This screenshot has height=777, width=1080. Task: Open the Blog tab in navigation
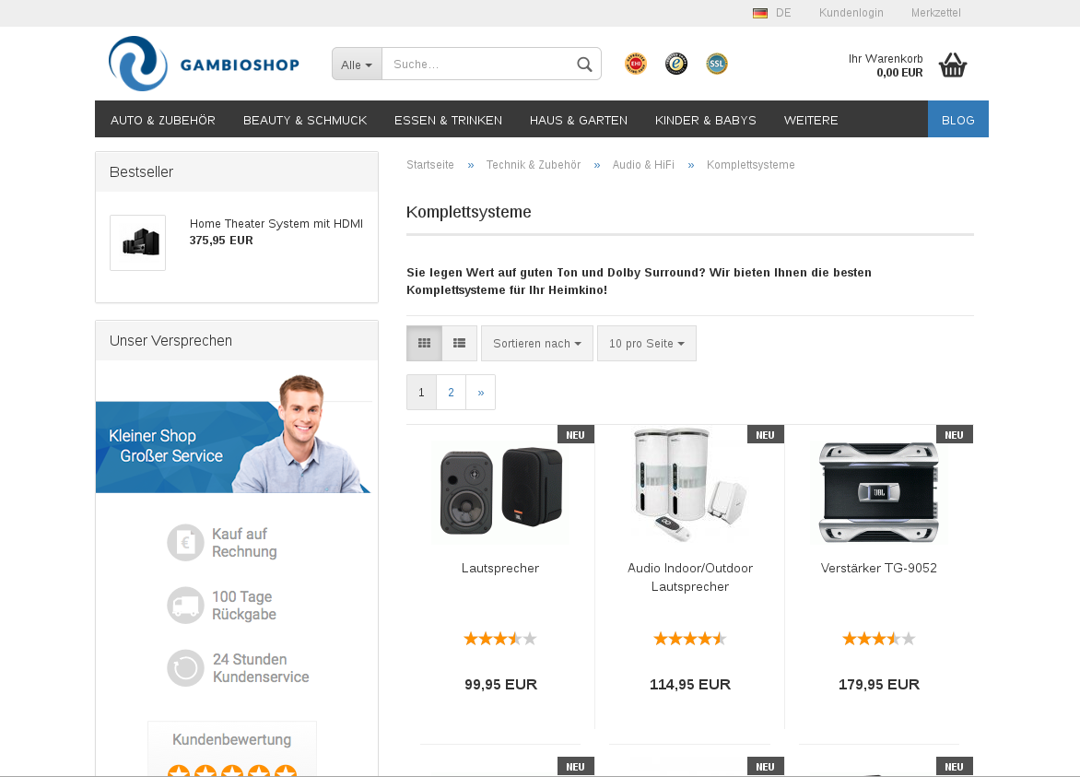[958, 119]
